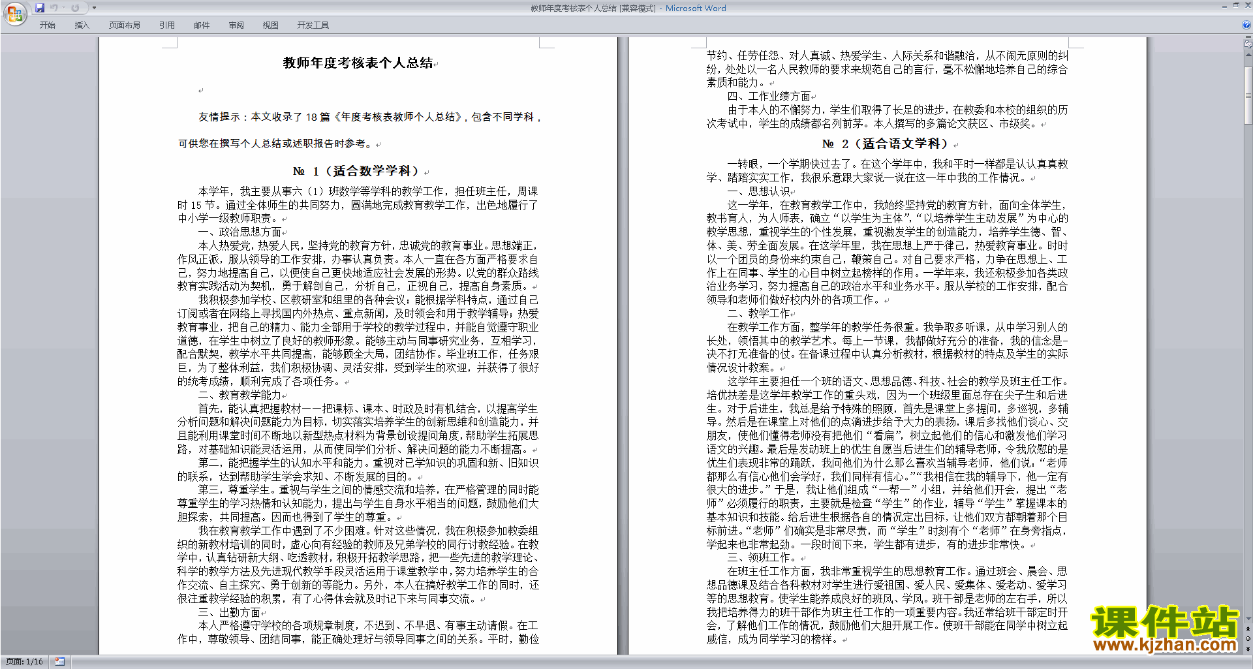1253x669 pixels.
Task: Click the subheading 二、教学工作
Action: (x=758, y=313)
